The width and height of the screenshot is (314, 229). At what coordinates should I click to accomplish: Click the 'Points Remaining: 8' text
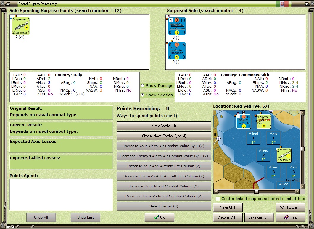(x=143, y=108)
